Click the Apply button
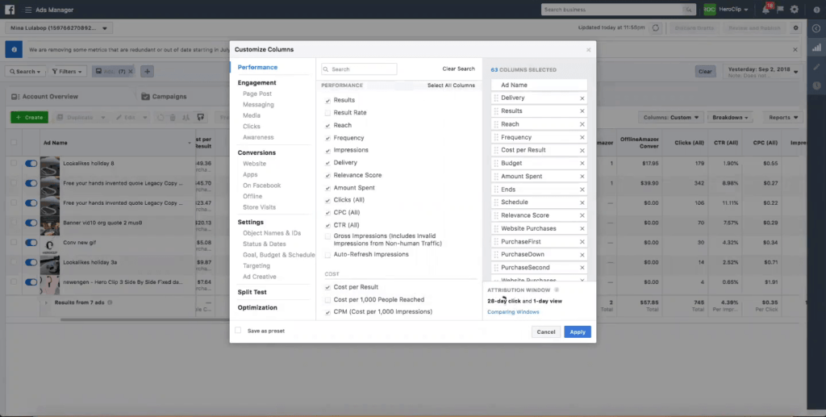Viewport: 826px width, 417px height. tap(578, 332)
